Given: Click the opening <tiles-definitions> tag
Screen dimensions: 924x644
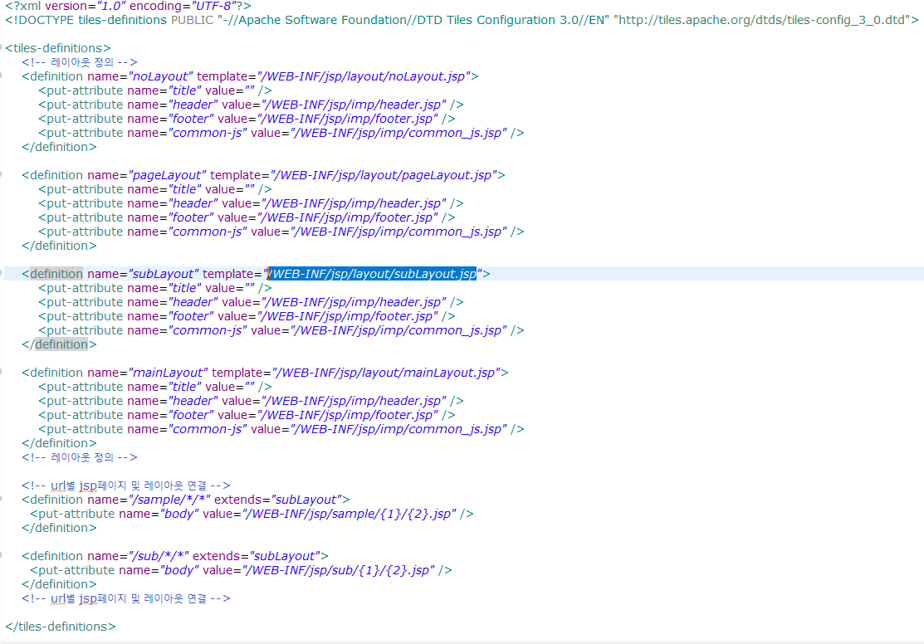Looking at the screenshot, I should click(x=58, y=48).
